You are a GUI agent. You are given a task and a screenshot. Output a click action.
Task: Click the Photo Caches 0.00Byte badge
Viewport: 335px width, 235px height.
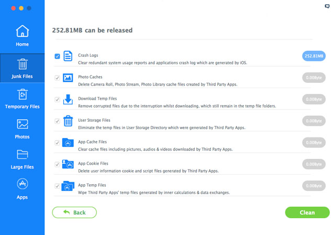(314, 78)
